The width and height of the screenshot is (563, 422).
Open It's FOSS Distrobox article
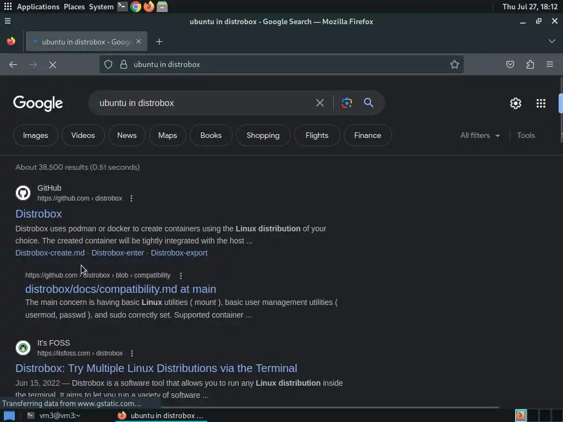click(156, 368)
